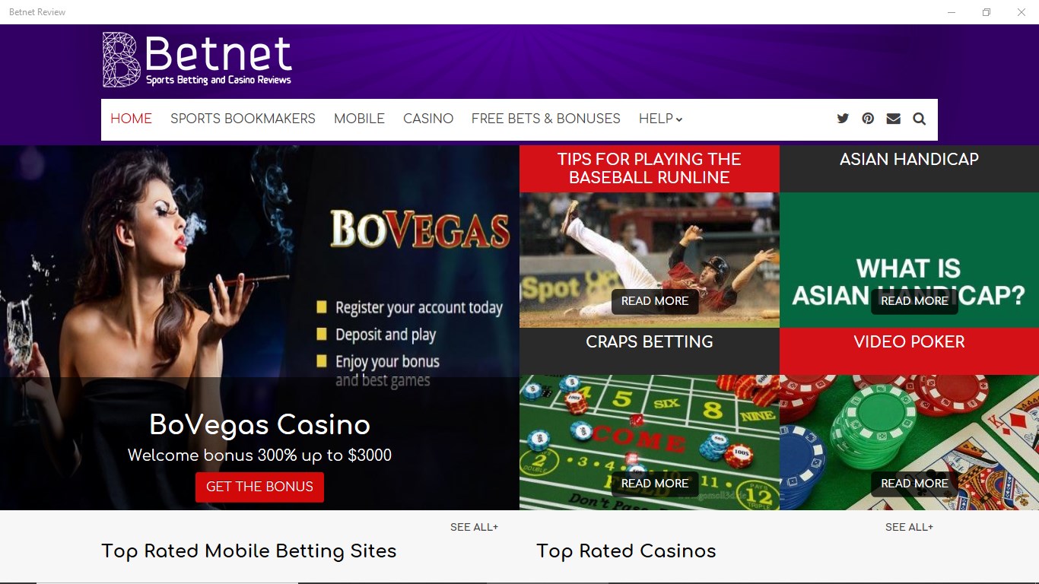Read more on Asian Handicap
This screenshot has width=1039, height=584.
pyautogui.click(x=914, y=301)
